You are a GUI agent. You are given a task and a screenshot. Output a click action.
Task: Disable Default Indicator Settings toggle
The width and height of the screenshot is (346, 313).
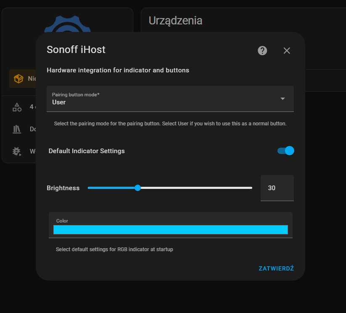(x=286, y=151)
